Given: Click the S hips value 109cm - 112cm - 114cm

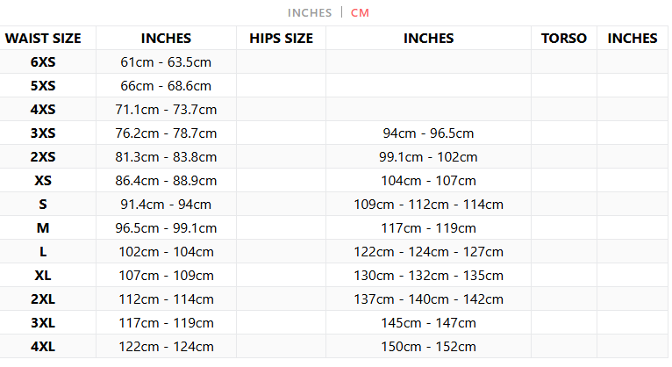Looking at the screenshot, I should coord(428,205).
